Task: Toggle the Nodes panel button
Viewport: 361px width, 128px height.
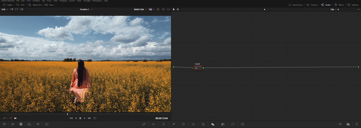Action: point(326,5)
